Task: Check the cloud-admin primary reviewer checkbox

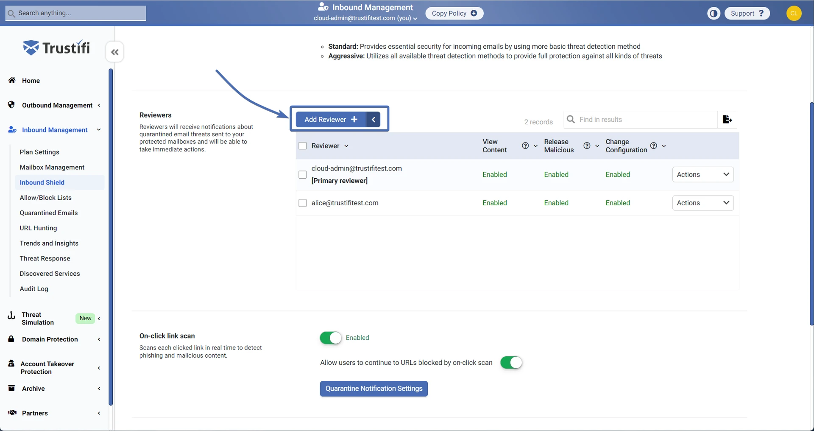Action: (x=303, y=175)
